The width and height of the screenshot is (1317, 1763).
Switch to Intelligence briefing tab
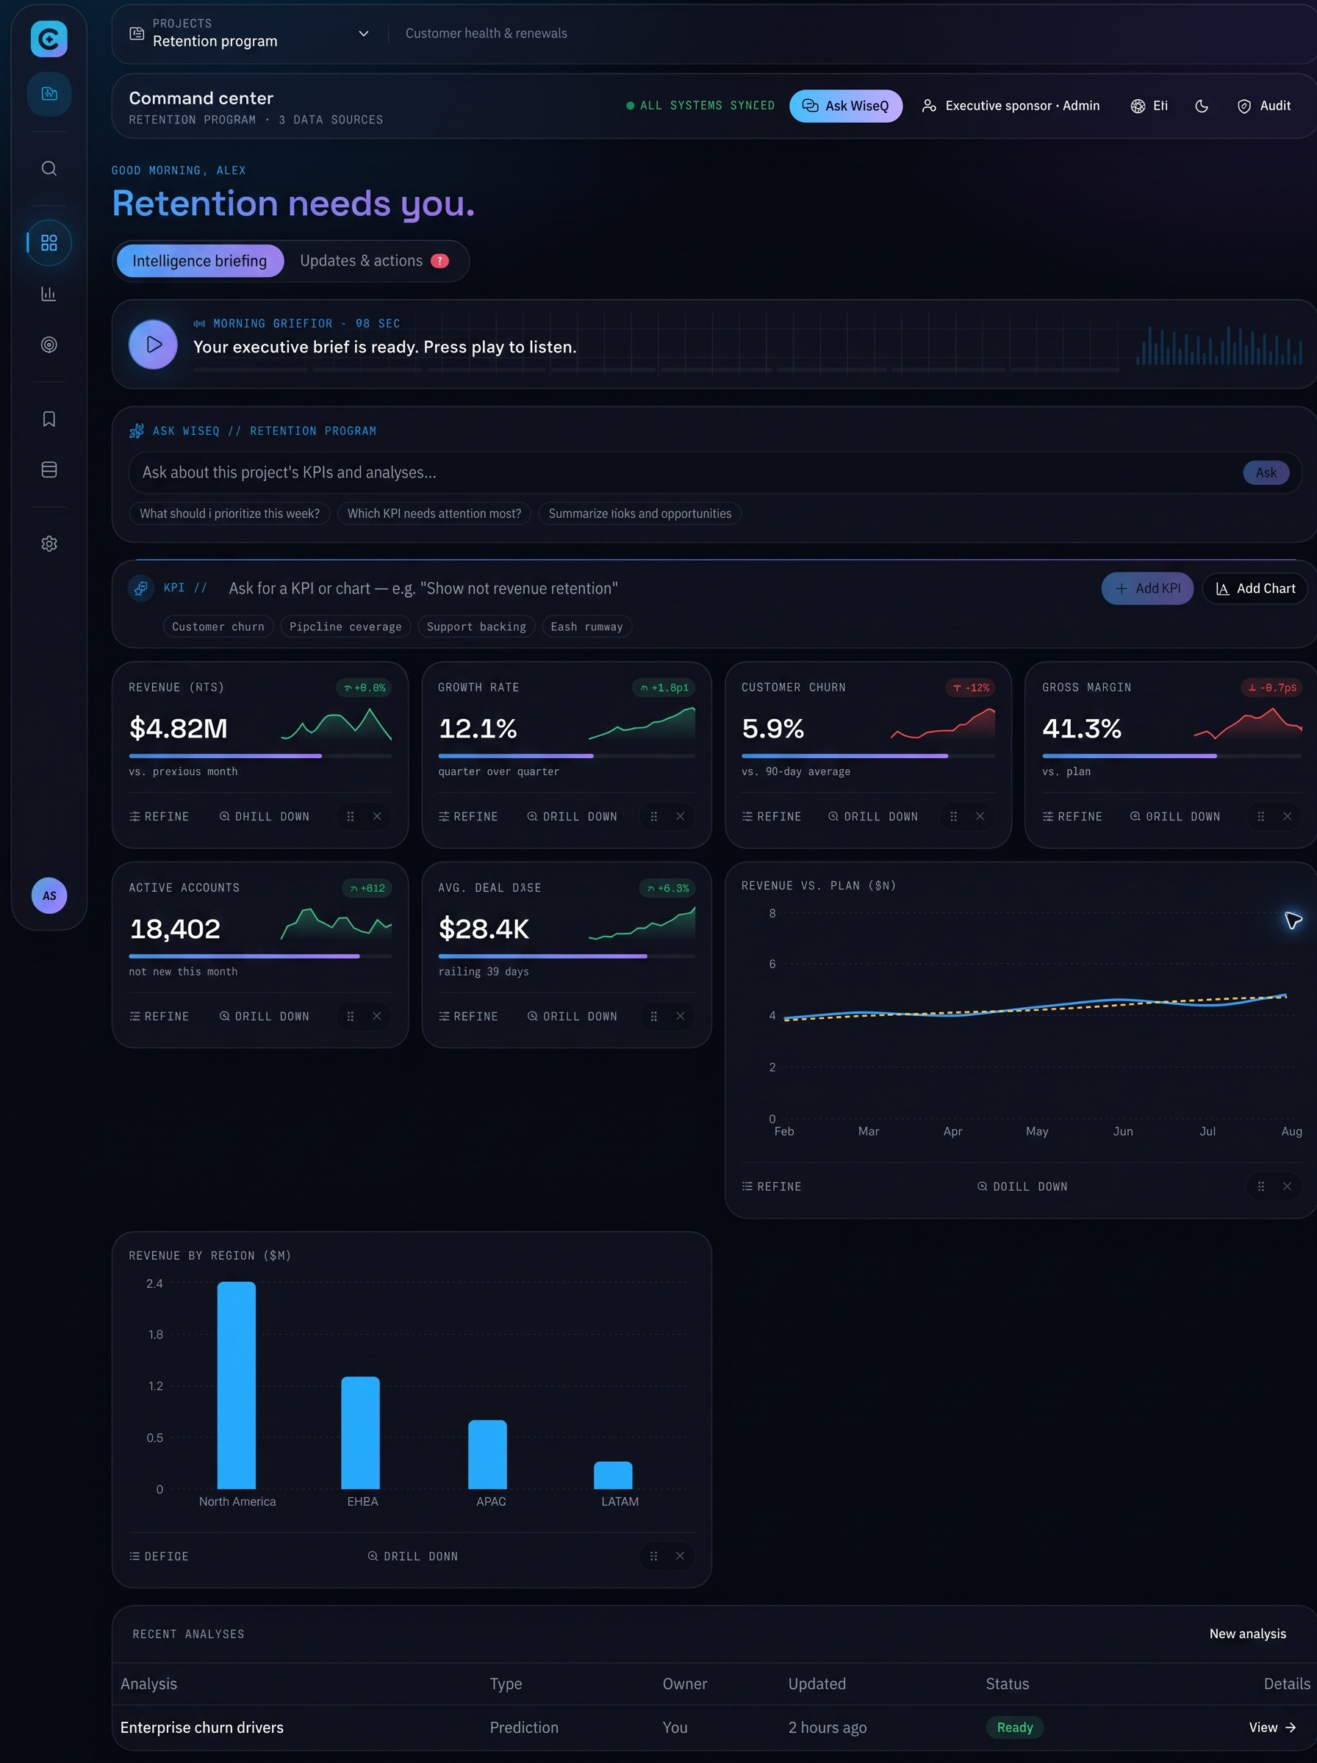pos(200,261)
